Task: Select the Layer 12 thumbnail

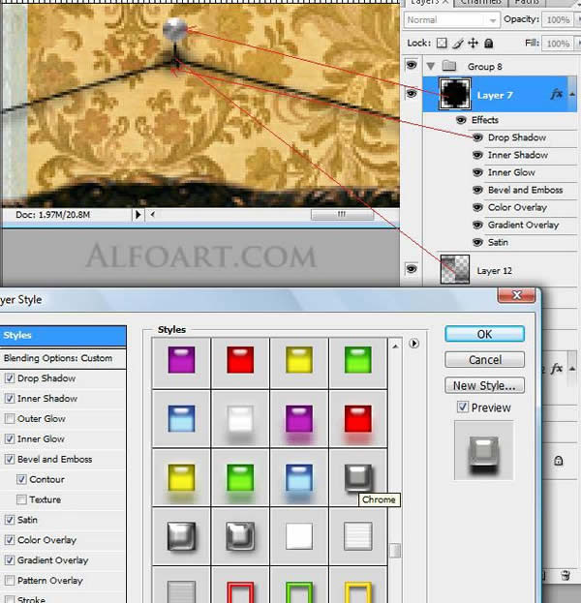Action: 455,269
